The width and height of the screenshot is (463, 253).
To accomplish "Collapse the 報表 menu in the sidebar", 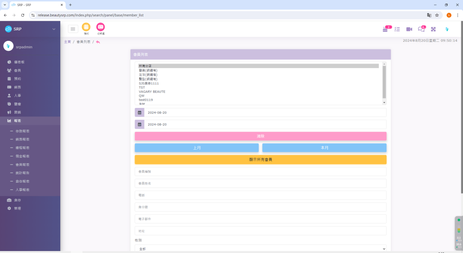I will click(30, 121).
